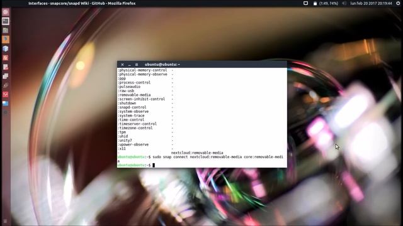This screenshot has height=226, width=403.
Task: Maximize the ubuntu@ubuntu terminal window
Action: pyautogui.click(x=137, y=65)
